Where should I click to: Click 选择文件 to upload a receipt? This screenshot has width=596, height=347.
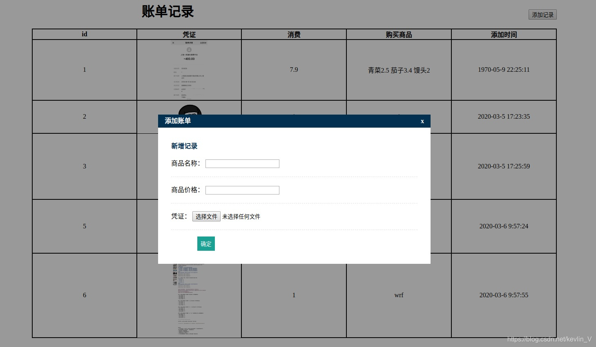(206, 217)
